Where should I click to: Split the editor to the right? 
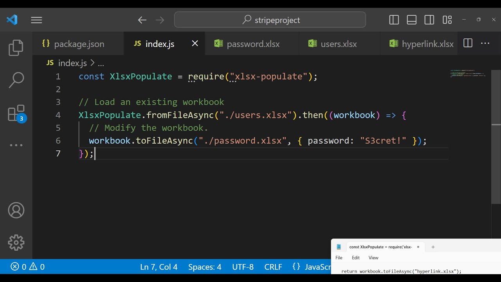468,43
